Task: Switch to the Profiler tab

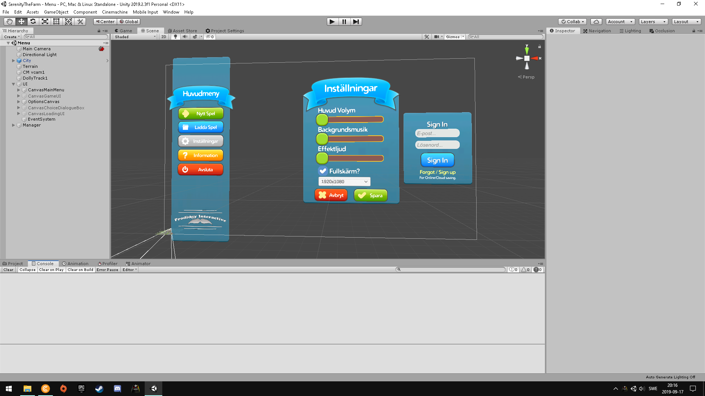Action: pyautogui.click(x=108, y=264)
